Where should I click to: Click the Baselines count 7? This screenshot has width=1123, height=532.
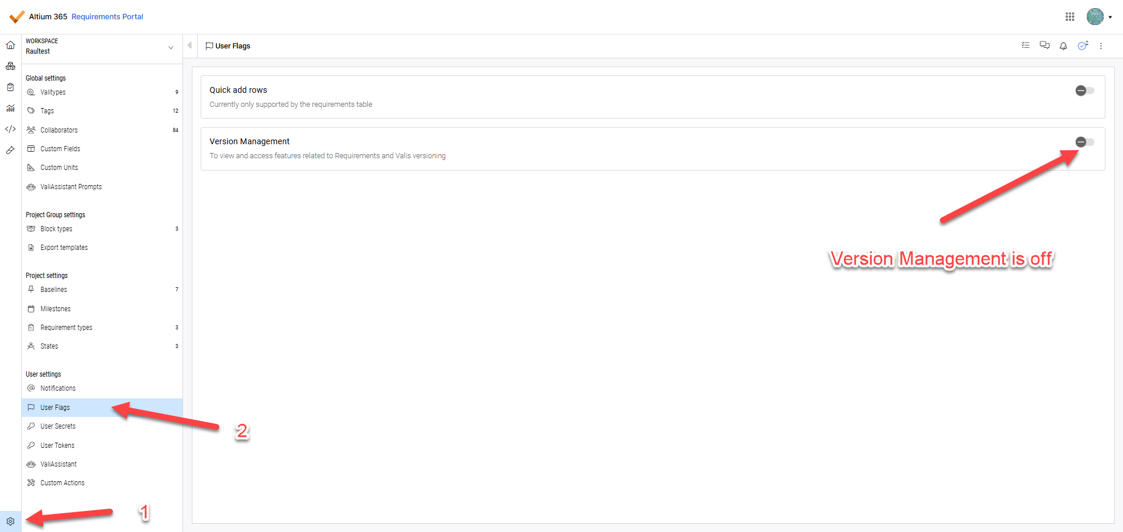[177, 290]
